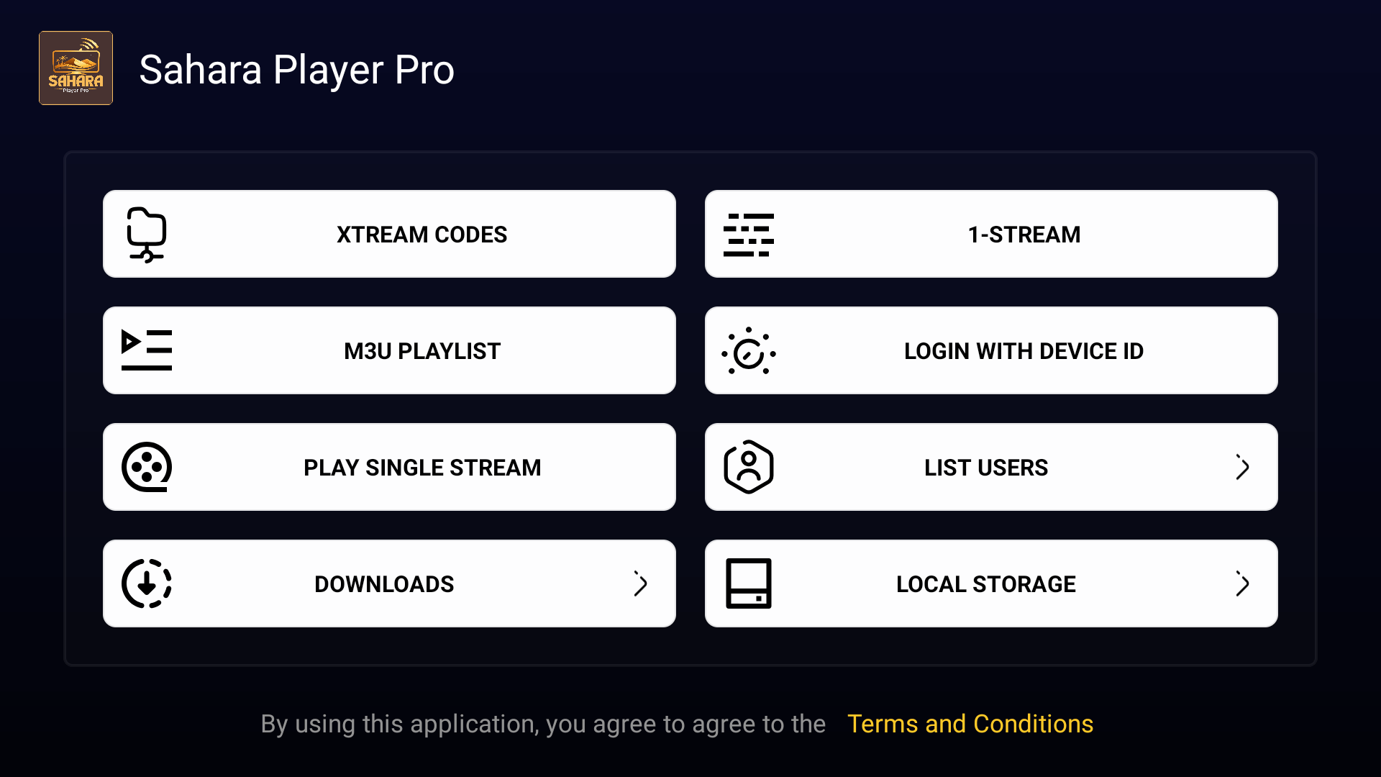Open the DOWNLOADS label text
Screen dimensions: 1381x777
384,584
